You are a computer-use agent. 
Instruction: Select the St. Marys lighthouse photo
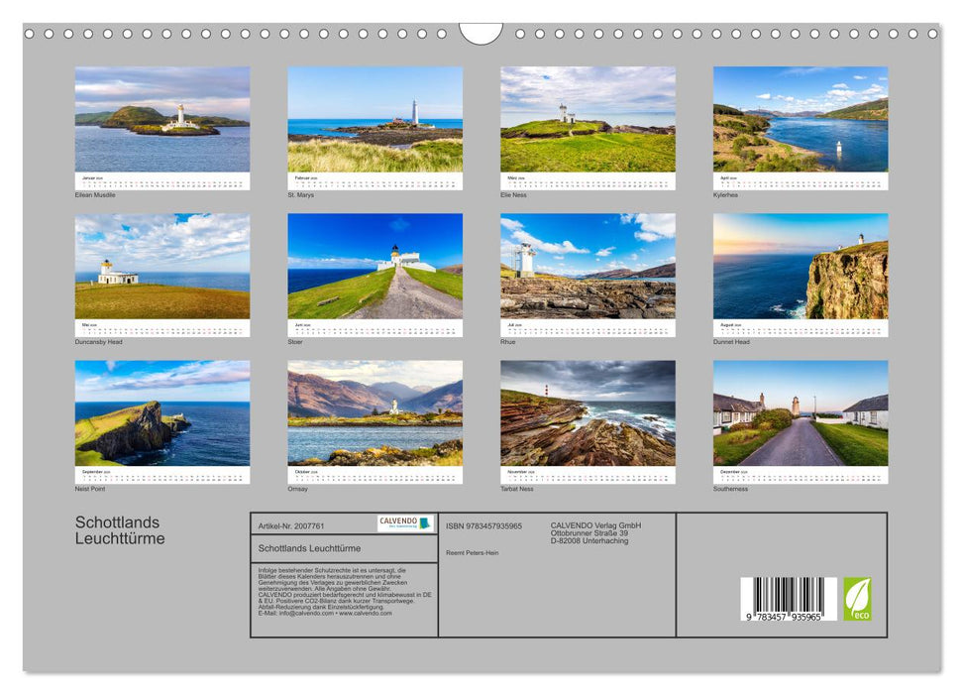click(x=374, y=120)
